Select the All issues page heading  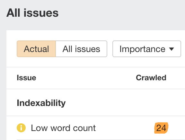pyautogui.click(x=32, y=13)
